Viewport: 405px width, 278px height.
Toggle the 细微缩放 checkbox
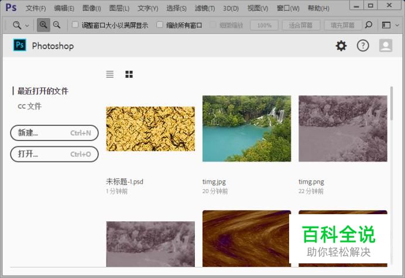click(213, 25)
